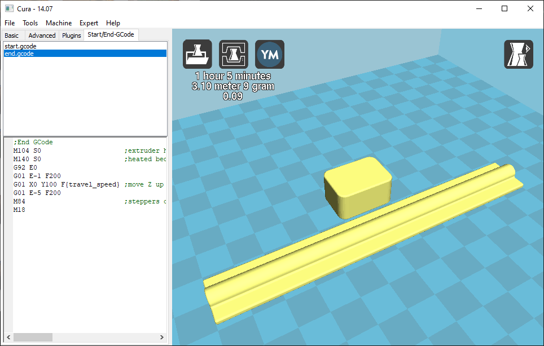544x346 pixels.
Task: Click the YouMagine YM share icon
Action: tap(270, 54)
